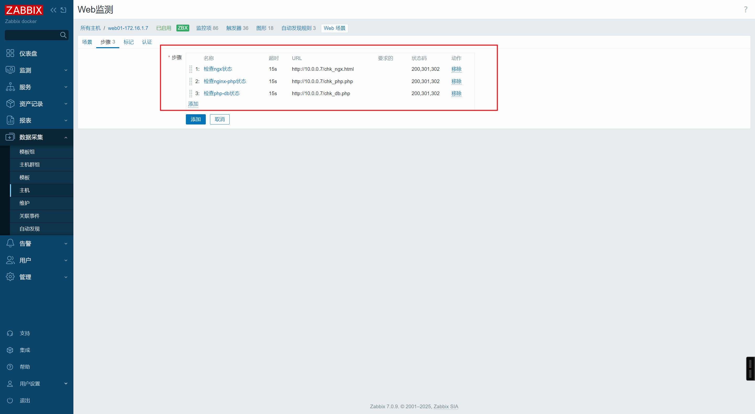Expand the 管理 menu chevron
The width and height of the screenshot is (755, 414).
pos(66,277)
